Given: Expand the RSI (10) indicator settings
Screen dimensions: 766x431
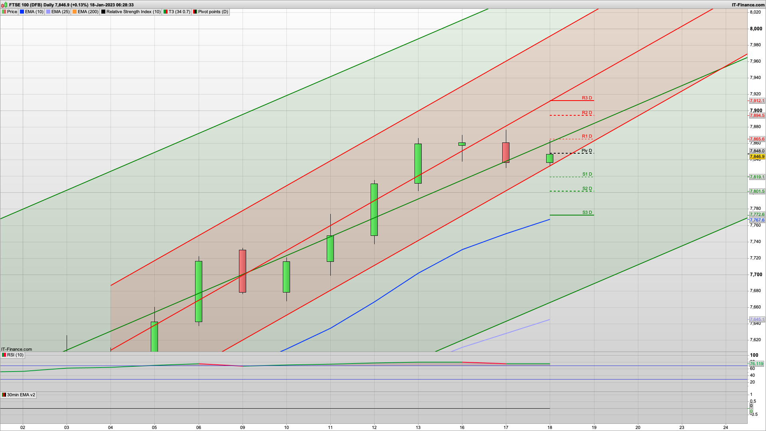Looking at the screenshot, I should pyautogui.click(x=15, y=355).
